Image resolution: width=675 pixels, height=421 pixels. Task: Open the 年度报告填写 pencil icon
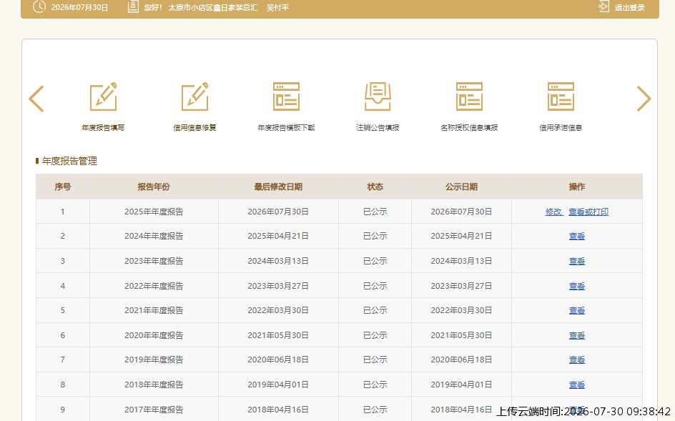(x=103, y=96)
